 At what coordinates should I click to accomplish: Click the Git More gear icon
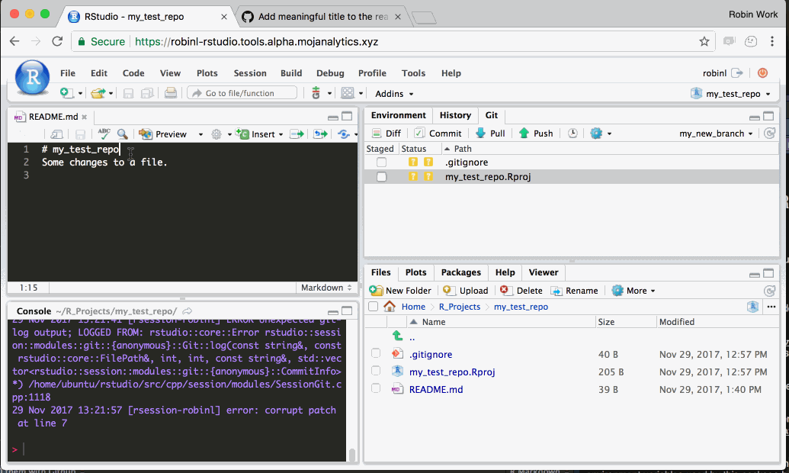(596, 134)
